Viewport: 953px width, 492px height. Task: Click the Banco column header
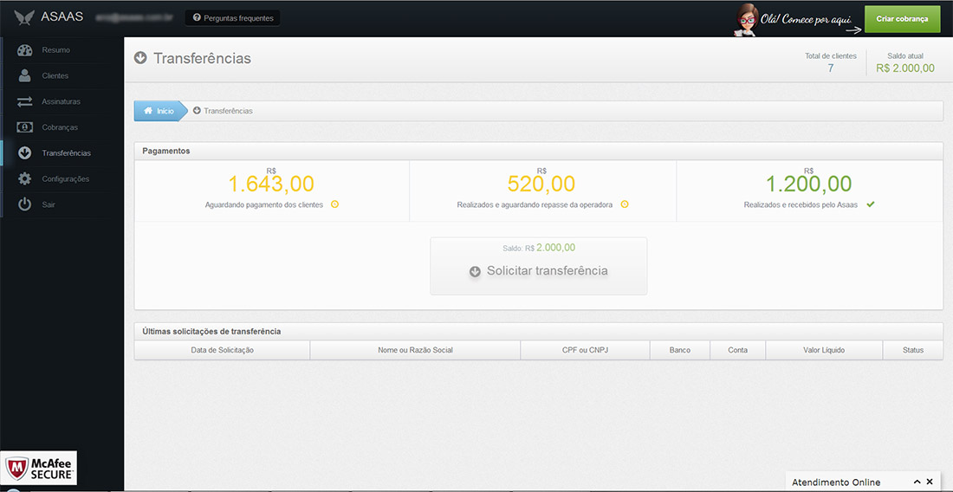679,350
